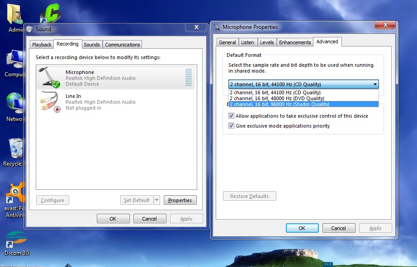This screenshot has height=267, width=417.
Task: Open the Set Default dropdown arrow
Action: [x=156, y=200]
